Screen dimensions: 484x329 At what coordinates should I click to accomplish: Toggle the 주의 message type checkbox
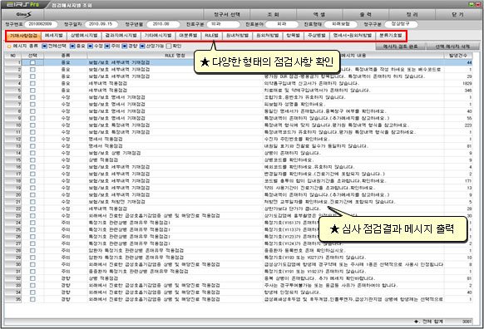pos(107,47)
